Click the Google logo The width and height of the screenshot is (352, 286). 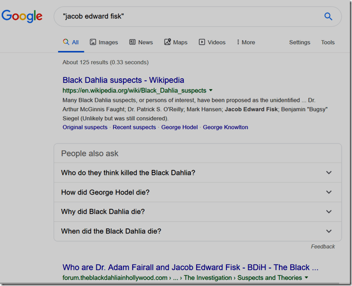pos(22,16)
